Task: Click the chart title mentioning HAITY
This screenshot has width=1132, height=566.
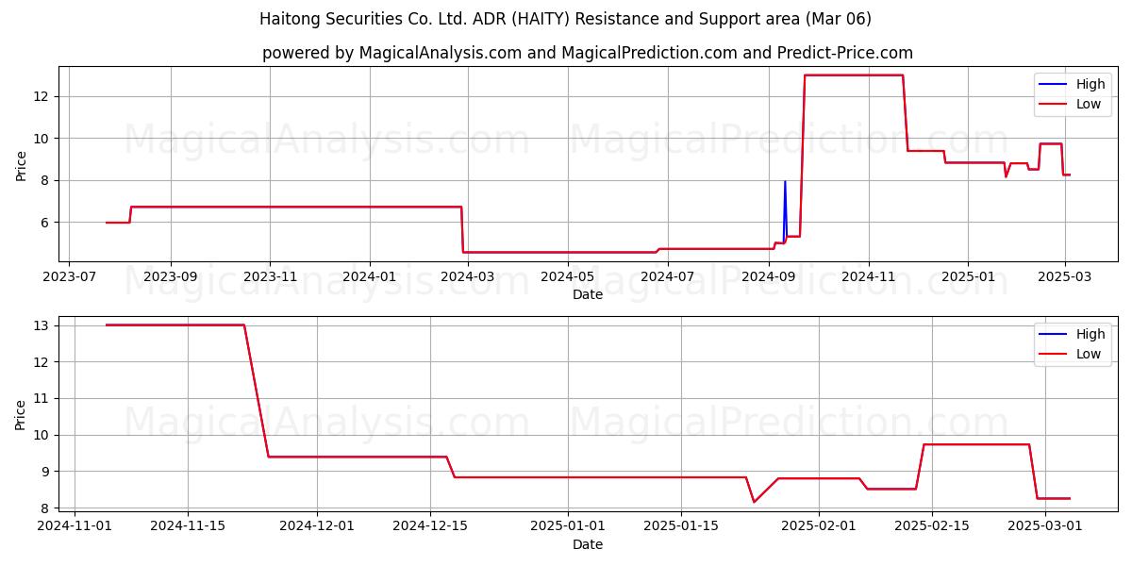Action: click(565, 19)
